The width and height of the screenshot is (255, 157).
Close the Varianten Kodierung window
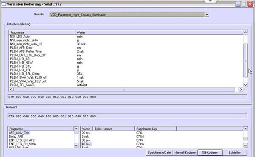[x=250, y=4]
